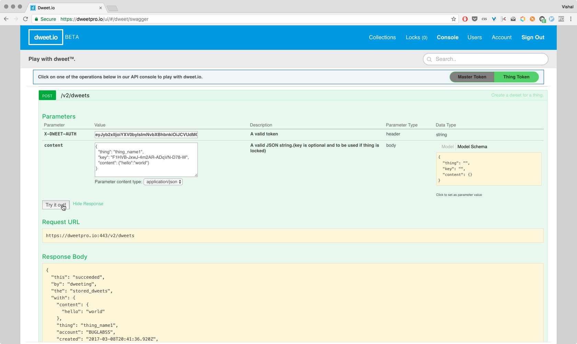This screenshot has width=577, height=344.
Task: Click model schema box to set parameter
Action: (489, 169)
